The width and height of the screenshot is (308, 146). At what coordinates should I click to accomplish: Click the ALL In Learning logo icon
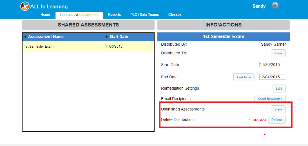click(25, 6)
